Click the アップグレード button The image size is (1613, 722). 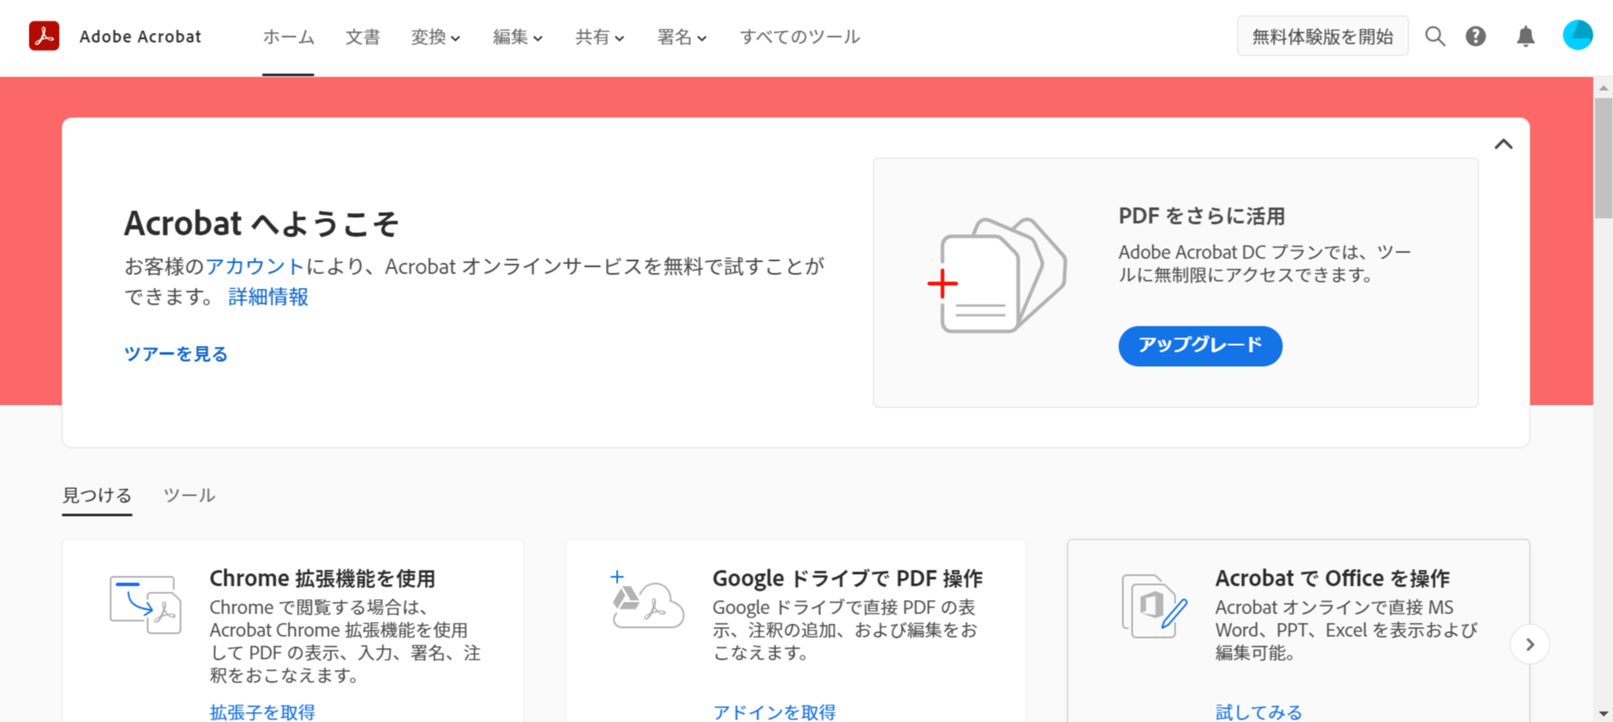tap(1200, 346)
